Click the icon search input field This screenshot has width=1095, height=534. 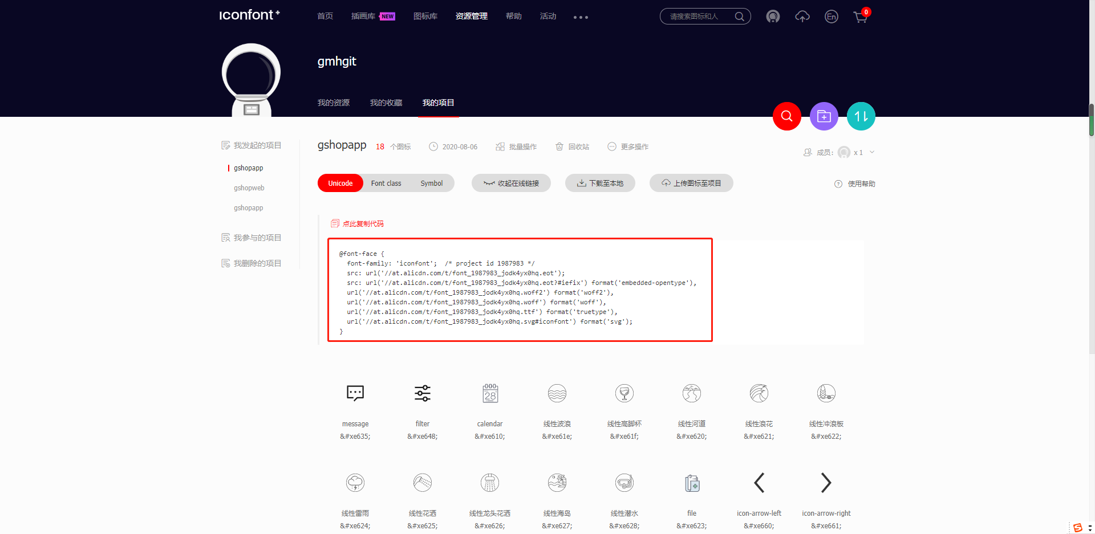(x=699, y=17)
